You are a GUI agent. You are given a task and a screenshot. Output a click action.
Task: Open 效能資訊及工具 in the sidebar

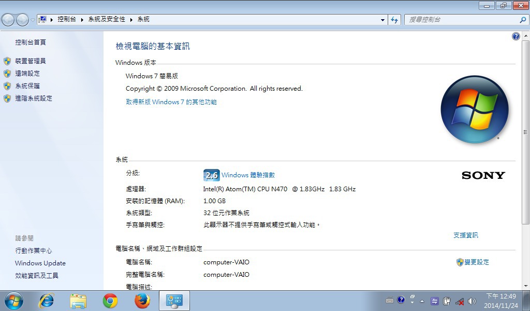(x=37, y=276)
